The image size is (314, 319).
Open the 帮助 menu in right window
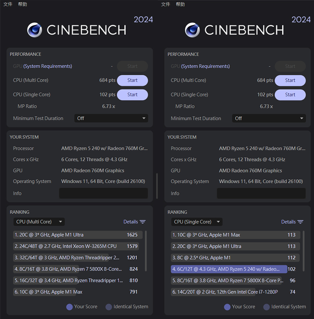[x=181, y=4]
